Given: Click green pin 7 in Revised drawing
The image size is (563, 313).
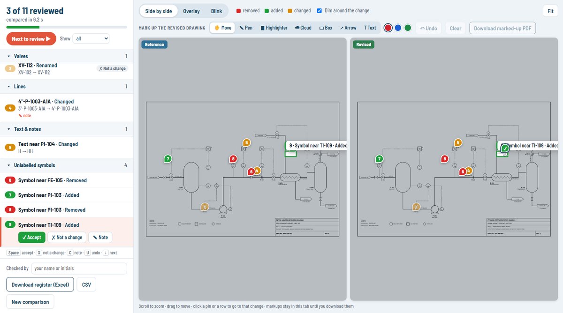Looking at the screenshot, I should (x=379, y=159).
